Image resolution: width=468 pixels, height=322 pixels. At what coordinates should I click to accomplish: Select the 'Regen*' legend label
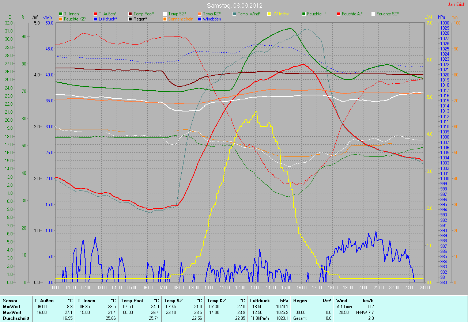[x=140, y=19]
